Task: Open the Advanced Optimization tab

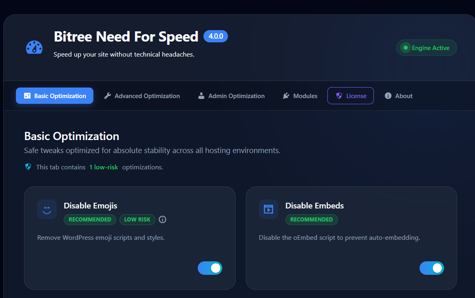Action: tap(142, 96)
